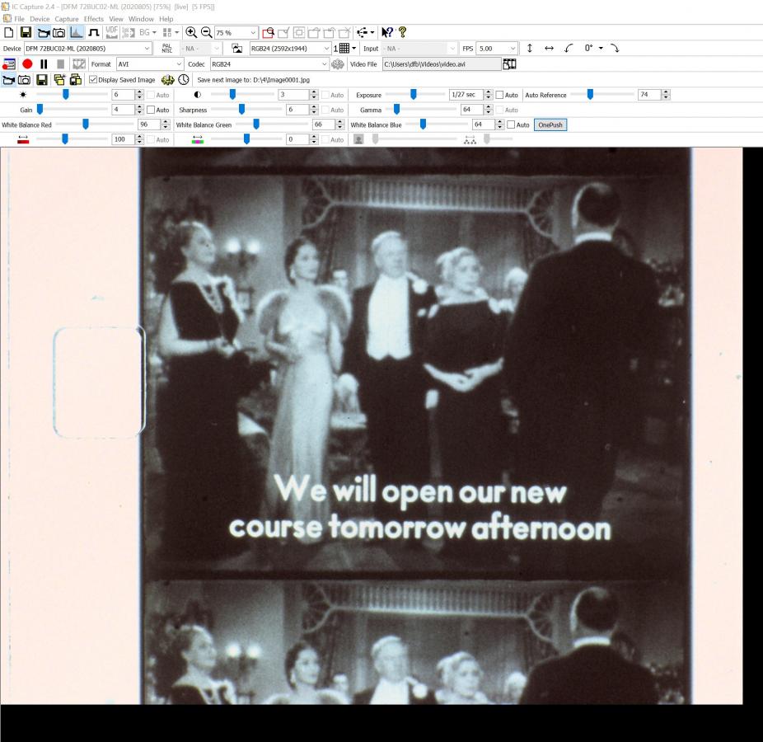
Task: Open the tree-structure toolbar icon
Action: coord(362,33)
